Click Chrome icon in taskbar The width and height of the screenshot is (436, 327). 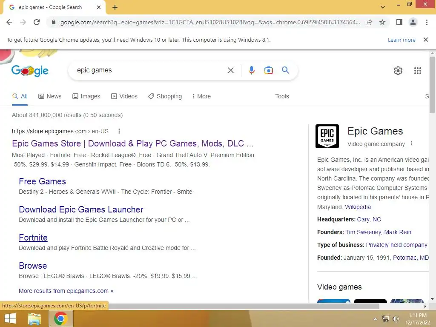[60, 318]
